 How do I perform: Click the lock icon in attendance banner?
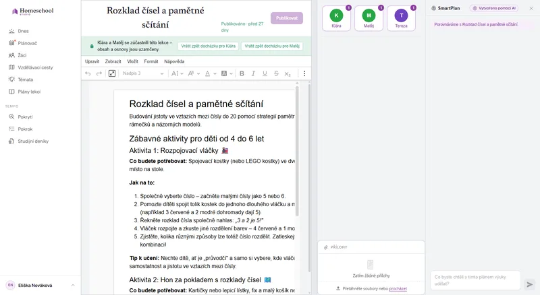pyautogui.click(x=92, y=46)
